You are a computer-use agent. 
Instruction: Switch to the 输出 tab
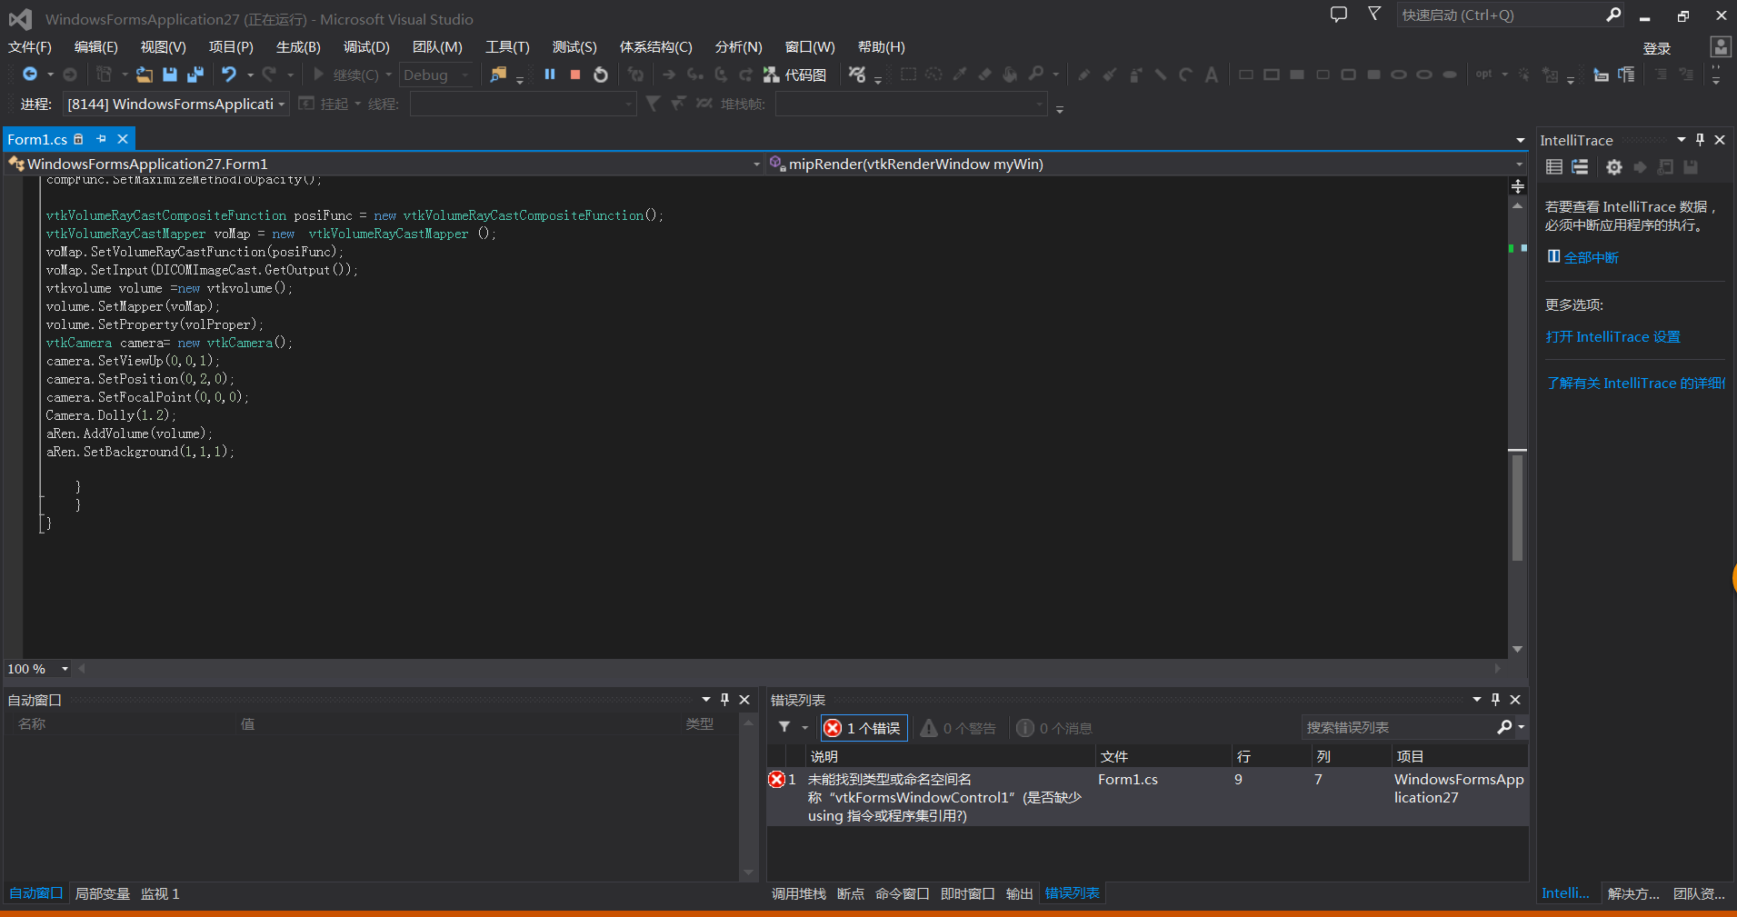pos(1019,893)
